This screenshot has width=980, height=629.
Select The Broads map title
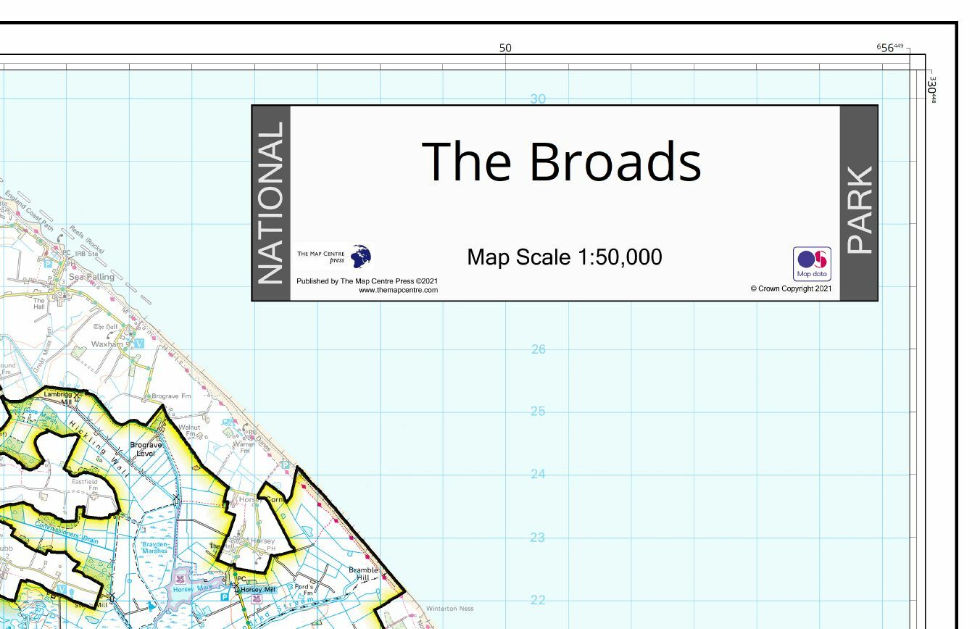click(x=563, y=160)
